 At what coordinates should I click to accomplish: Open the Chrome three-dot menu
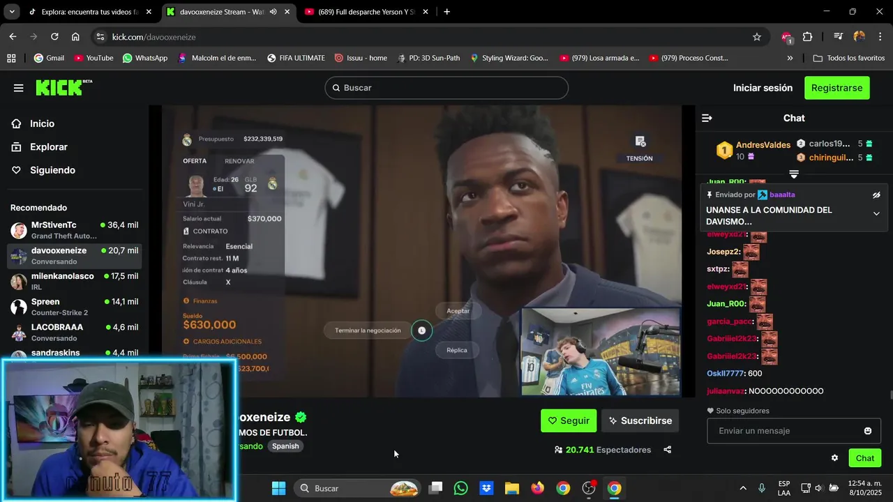coord(880,37)
